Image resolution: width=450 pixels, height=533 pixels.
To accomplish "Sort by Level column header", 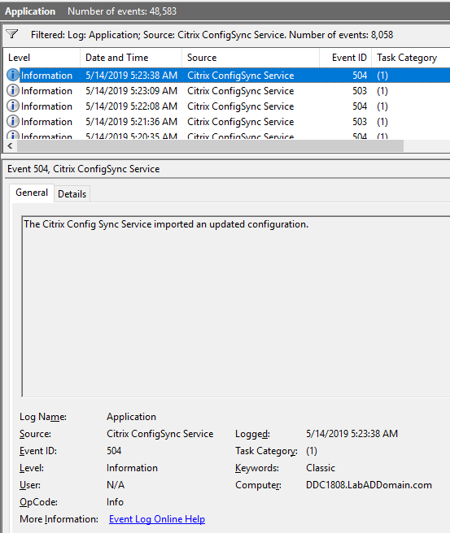I will (42, 58).
